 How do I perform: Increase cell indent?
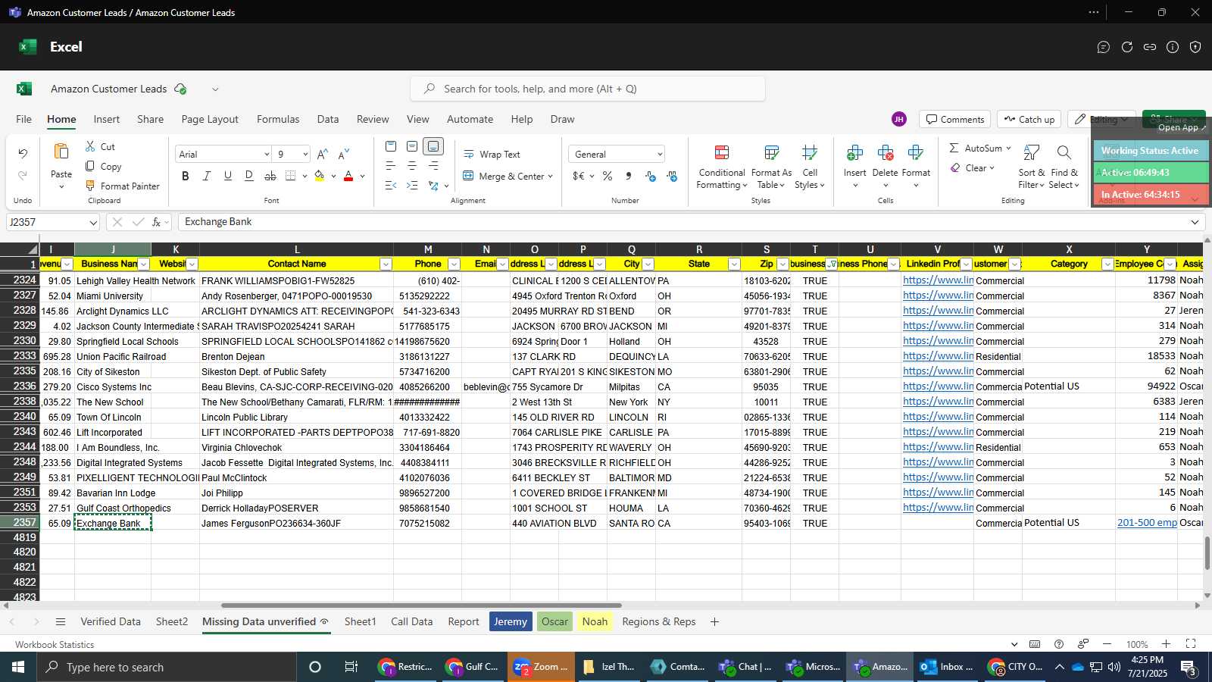click(x=412, y=185)
